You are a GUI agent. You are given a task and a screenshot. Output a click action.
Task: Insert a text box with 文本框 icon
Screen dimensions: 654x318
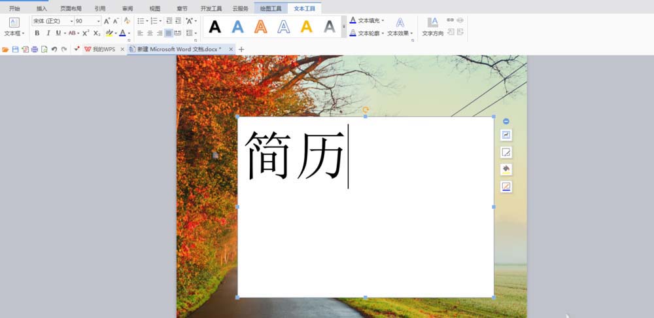[14, 22]
